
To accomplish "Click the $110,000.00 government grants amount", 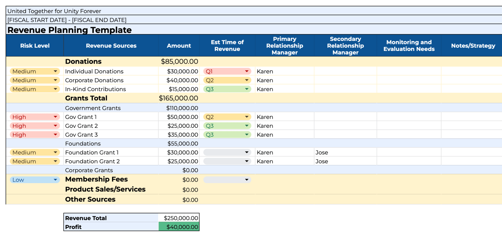I will point(182,108).
